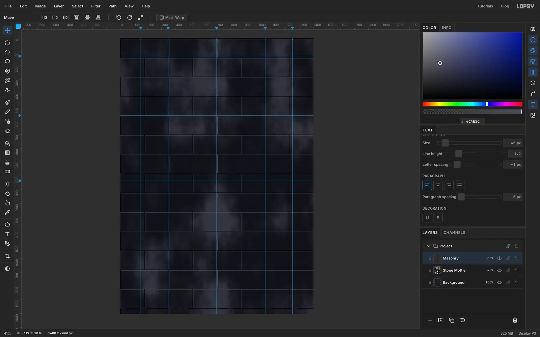This screenshot has width=540, height=337.
Task: Adjust the hue spectrum slider
Action: point(473,104)
